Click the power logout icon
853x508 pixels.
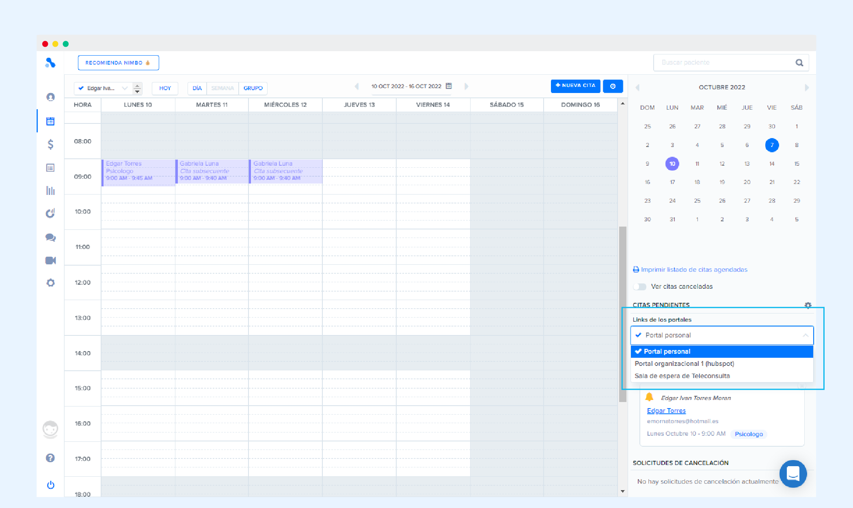[50, 485]
